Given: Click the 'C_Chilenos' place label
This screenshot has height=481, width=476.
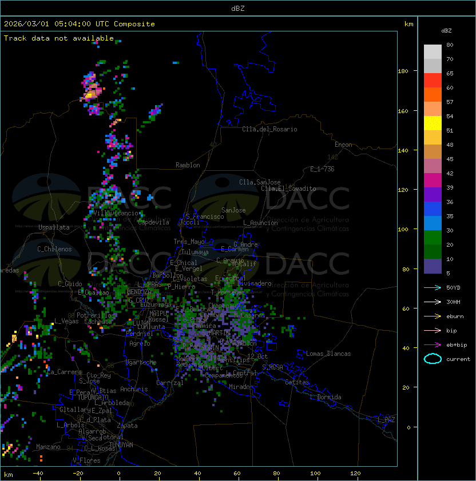Looking at the screenshot, I should tap(54, 249).
